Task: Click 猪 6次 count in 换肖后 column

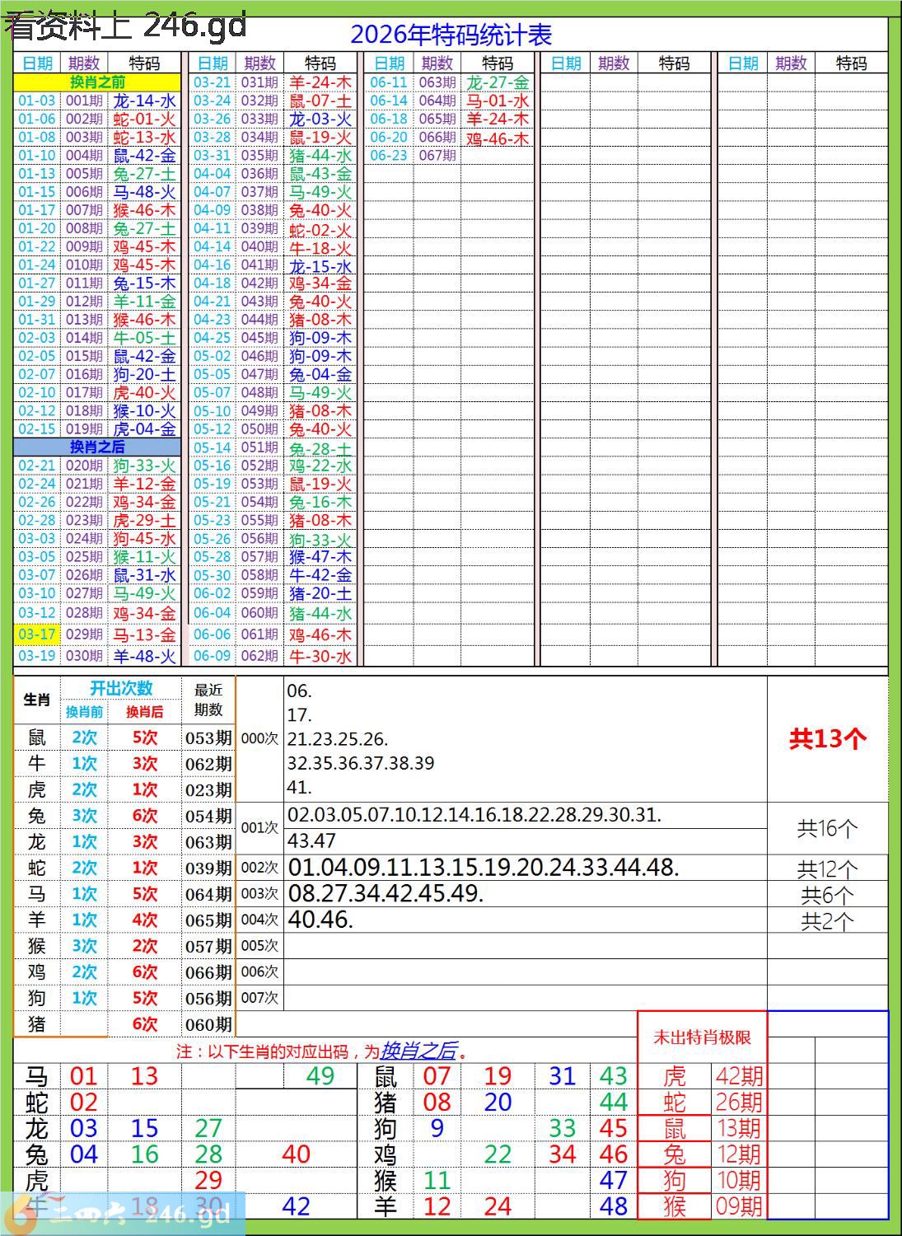Action: tap(144, 1023)
